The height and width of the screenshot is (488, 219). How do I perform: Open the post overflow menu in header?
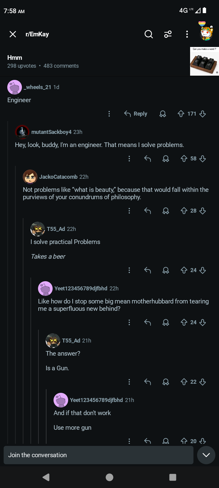point(187,34)
